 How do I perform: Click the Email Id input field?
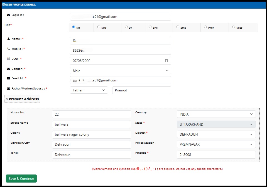click(120, 80)
